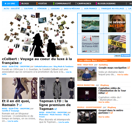The height and width of the screenshot is (124, 132).
Task: Open PEOPLE - DIVERTISSEMENT video category
Action: pos(89,107)
